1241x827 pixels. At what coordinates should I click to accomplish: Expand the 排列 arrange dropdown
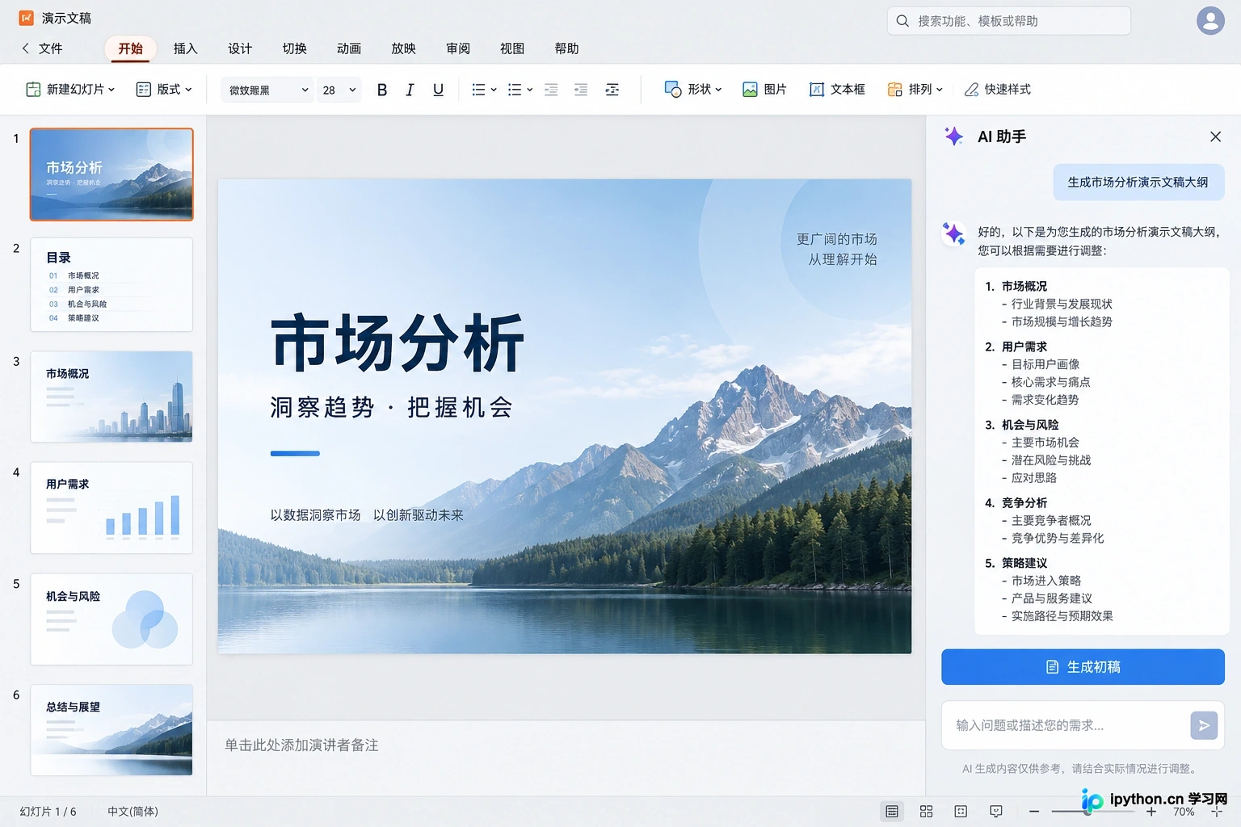point(915,90)
